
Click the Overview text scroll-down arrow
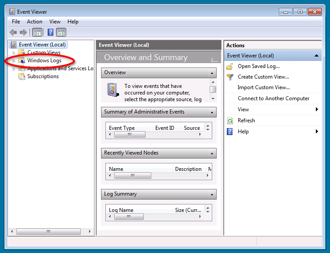coord(213,99)
